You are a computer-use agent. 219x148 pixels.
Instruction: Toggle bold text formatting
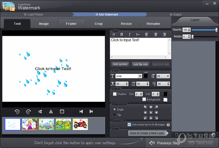click(122, 35)
